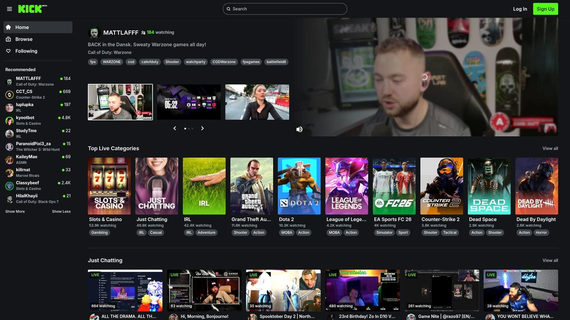Click MATTLAFFF's avatar above the stream

point(94,32)
